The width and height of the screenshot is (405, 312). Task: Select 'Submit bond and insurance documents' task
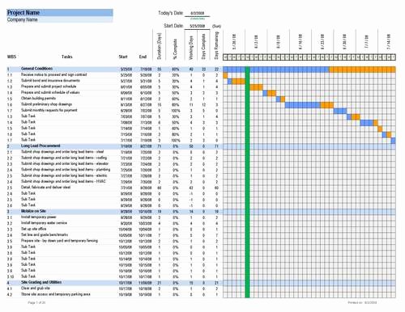pyautogui.click(x=50, y=81)
